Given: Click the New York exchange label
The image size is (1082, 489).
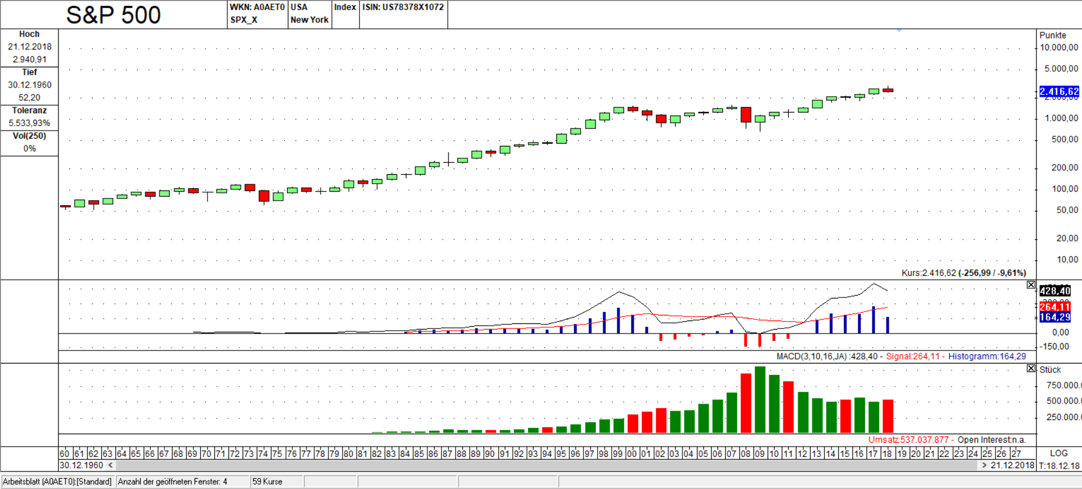Looking at the screenshot, I should [x=309, y=20].
